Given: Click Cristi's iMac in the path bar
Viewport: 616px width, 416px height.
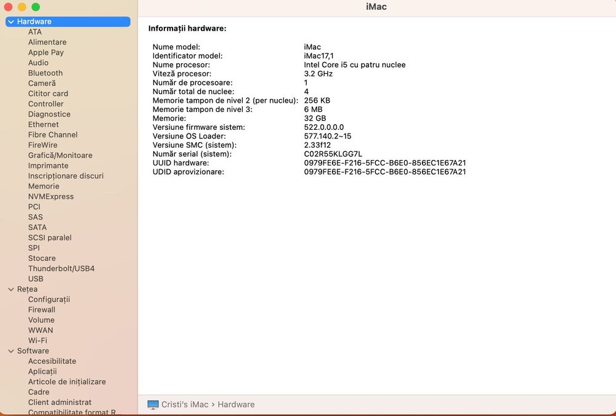Looking at the screenshot, I should pyautogui.click(x=185, y=405).
